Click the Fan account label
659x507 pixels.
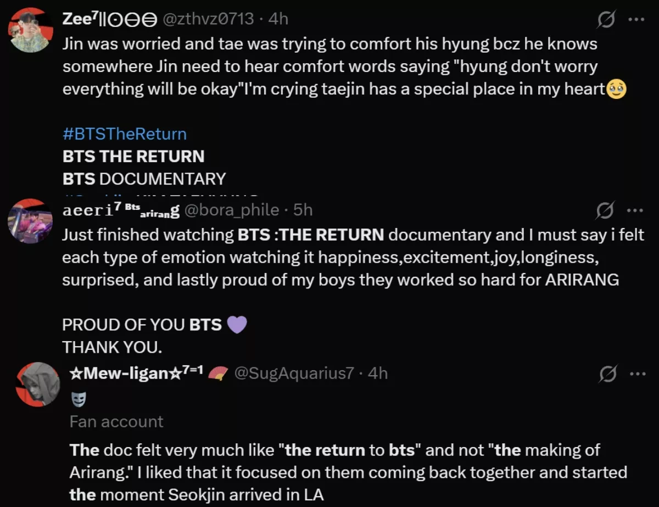(x=116, y=421)
